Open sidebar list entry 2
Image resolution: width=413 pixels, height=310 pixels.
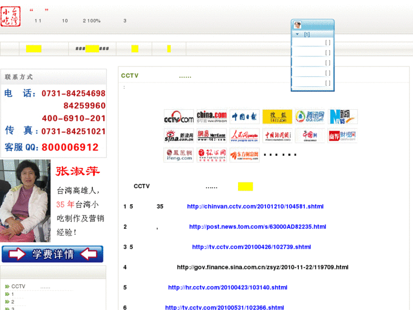[12, 302]
